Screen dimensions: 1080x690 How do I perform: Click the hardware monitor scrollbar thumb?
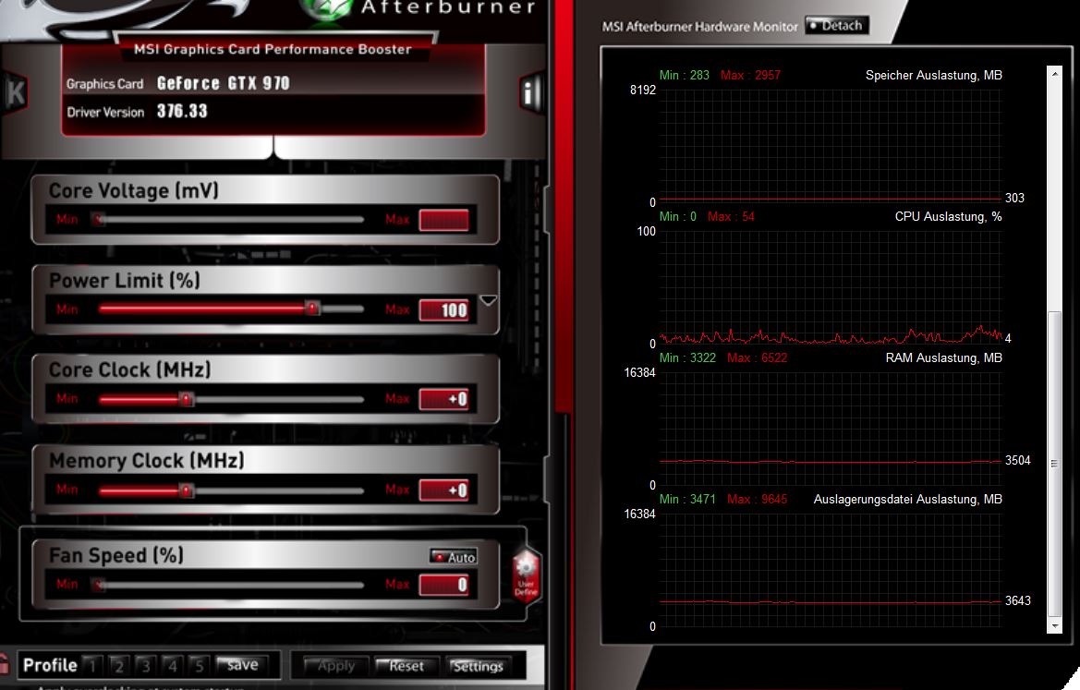[1054, 464]
